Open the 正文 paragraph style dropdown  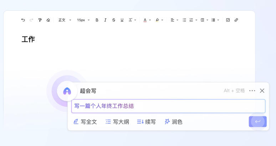pyautogui.click(x=65, y=20)
